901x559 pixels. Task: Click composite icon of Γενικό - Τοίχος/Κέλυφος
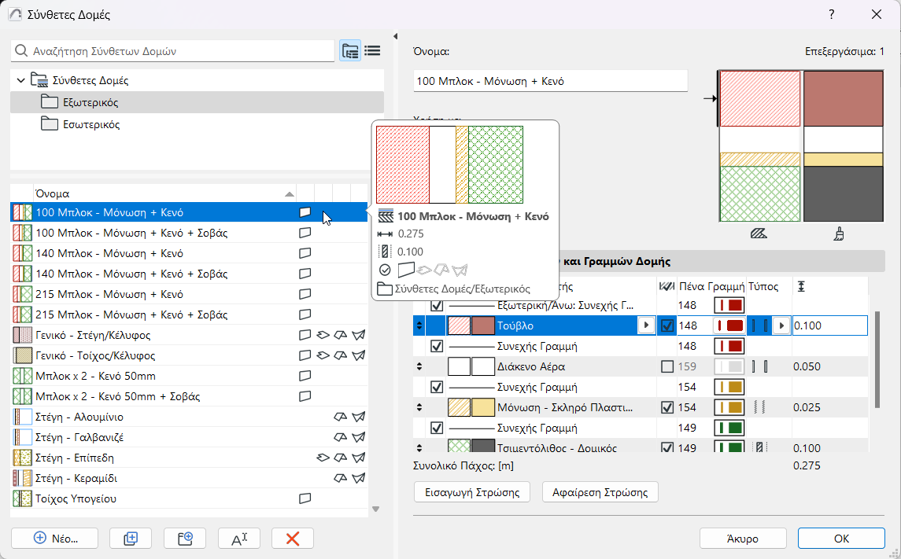click(22, 355)
